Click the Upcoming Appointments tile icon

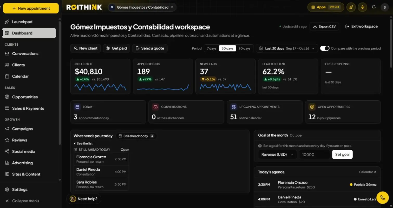coord(234,107)
